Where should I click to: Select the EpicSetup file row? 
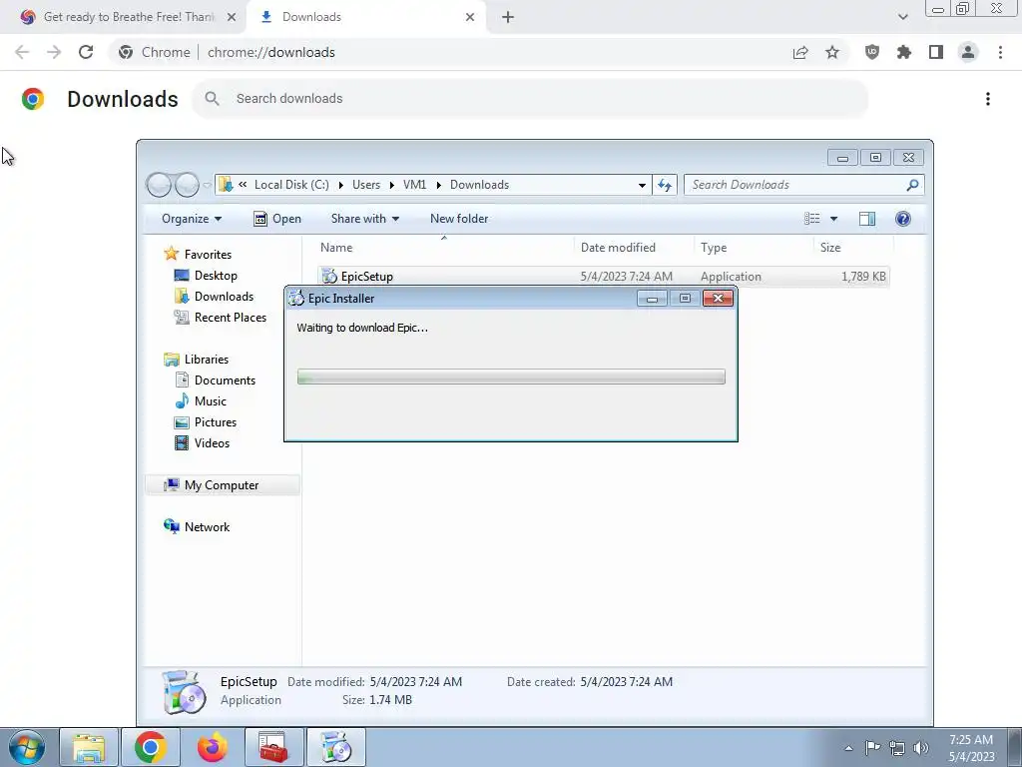(604, 276)
